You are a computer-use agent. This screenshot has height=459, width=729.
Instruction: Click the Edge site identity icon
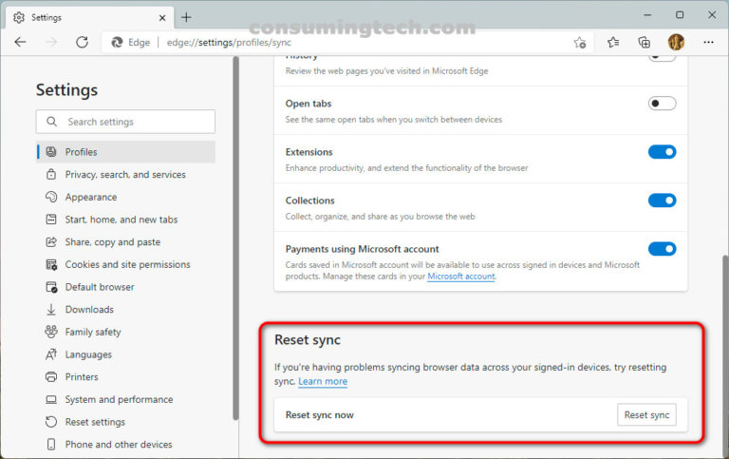[117, 43]
